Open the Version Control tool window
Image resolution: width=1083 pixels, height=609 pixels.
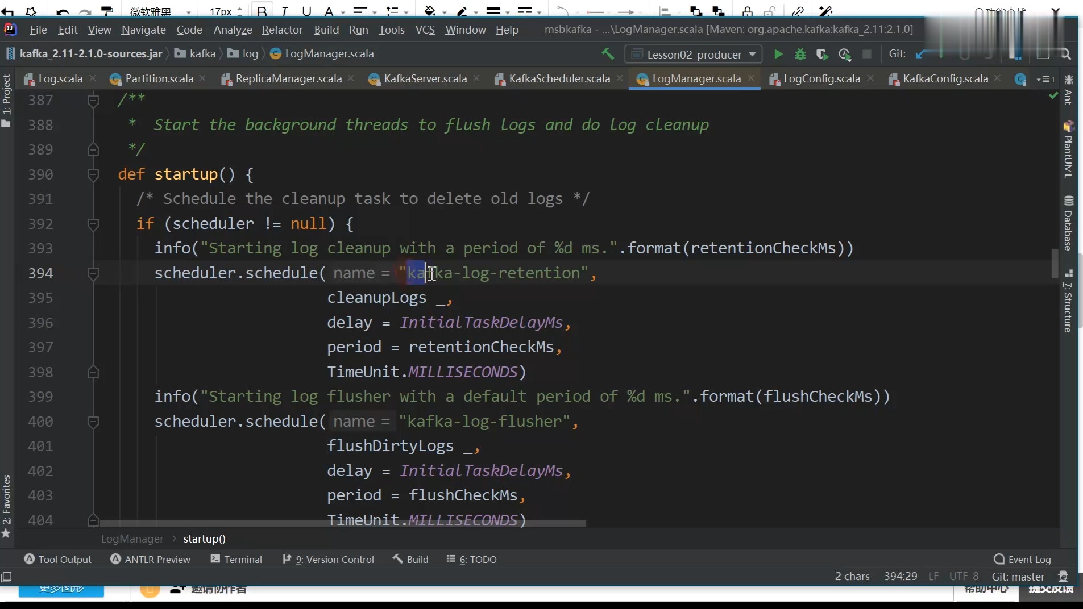pos(329,560)
